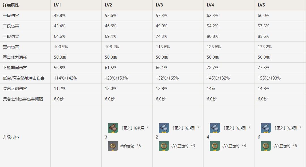
Task: Click the 「正义」的指引 text link in the LV5 column
Action: coord(285,128)
